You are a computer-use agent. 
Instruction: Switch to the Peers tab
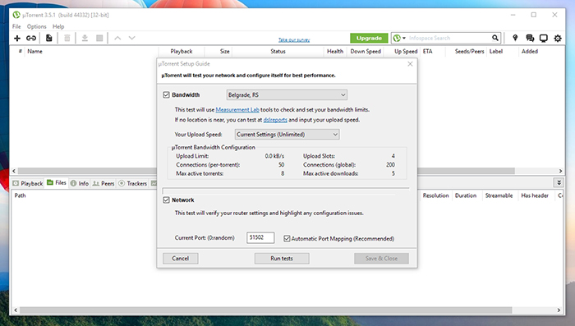[103, 183]
